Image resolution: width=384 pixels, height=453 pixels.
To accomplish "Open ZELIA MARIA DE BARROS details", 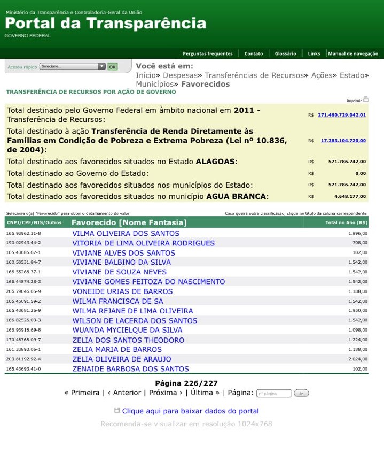I will point(117,350).
